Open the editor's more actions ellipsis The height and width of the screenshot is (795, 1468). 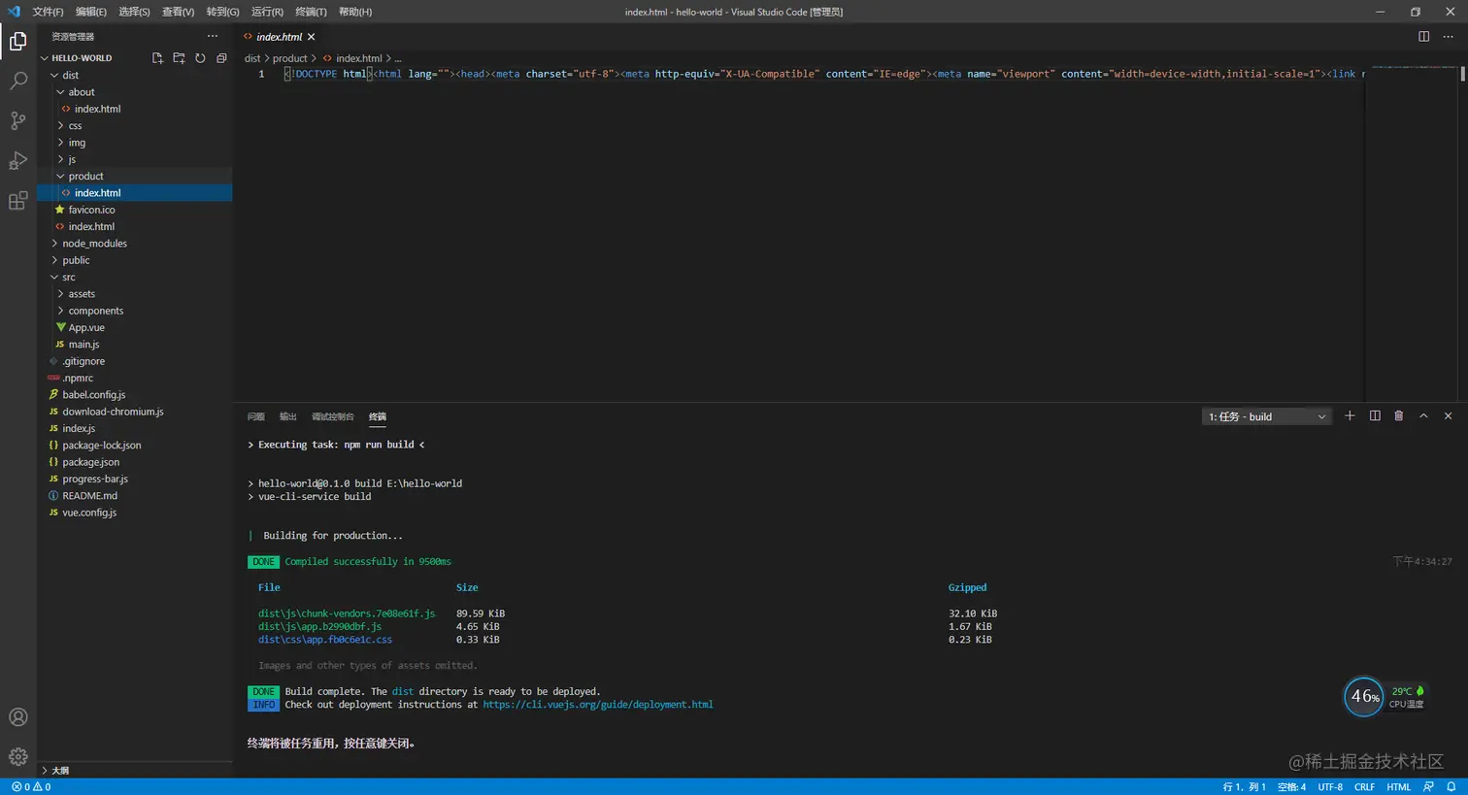pos(1448,37)
